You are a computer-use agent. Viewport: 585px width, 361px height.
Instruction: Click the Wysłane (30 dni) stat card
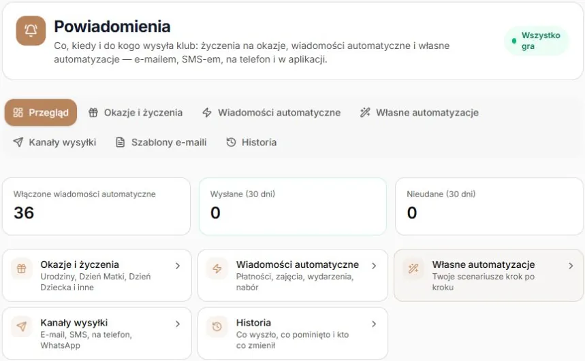pos(293,207)
